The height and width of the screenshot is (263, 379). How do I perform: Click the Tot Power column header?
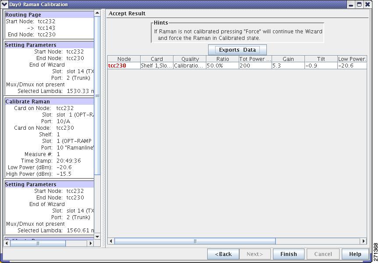[x=255, y=59]
